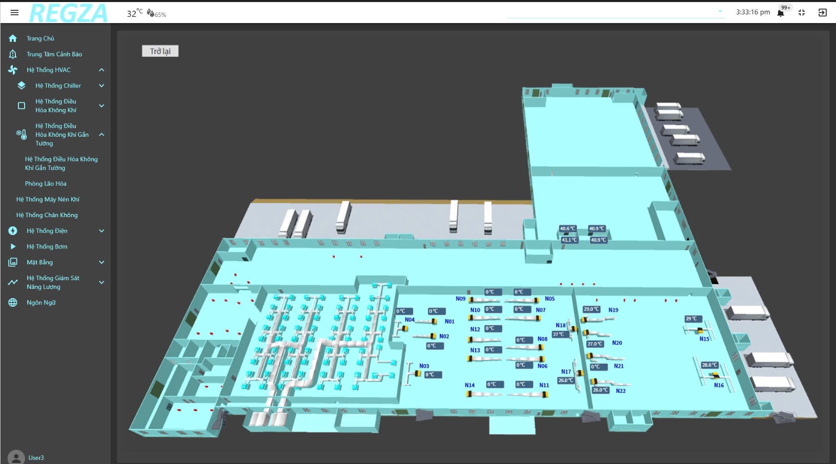The height and width of the screenshot is (464, 836).
Task: Click the User3 avatar icon
Action: coord(16,457)
